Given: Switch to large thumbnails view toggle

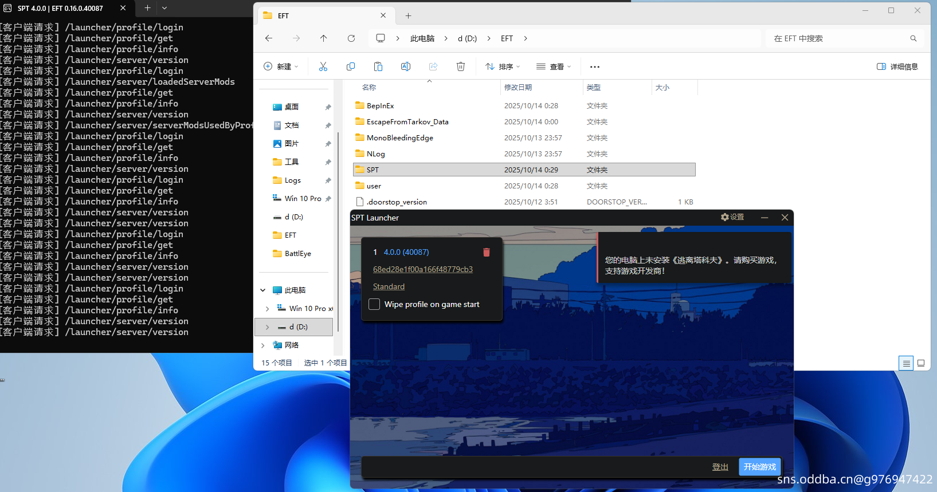Looking at the screenshot, I should pyautogui.click(x=921, y=363).
